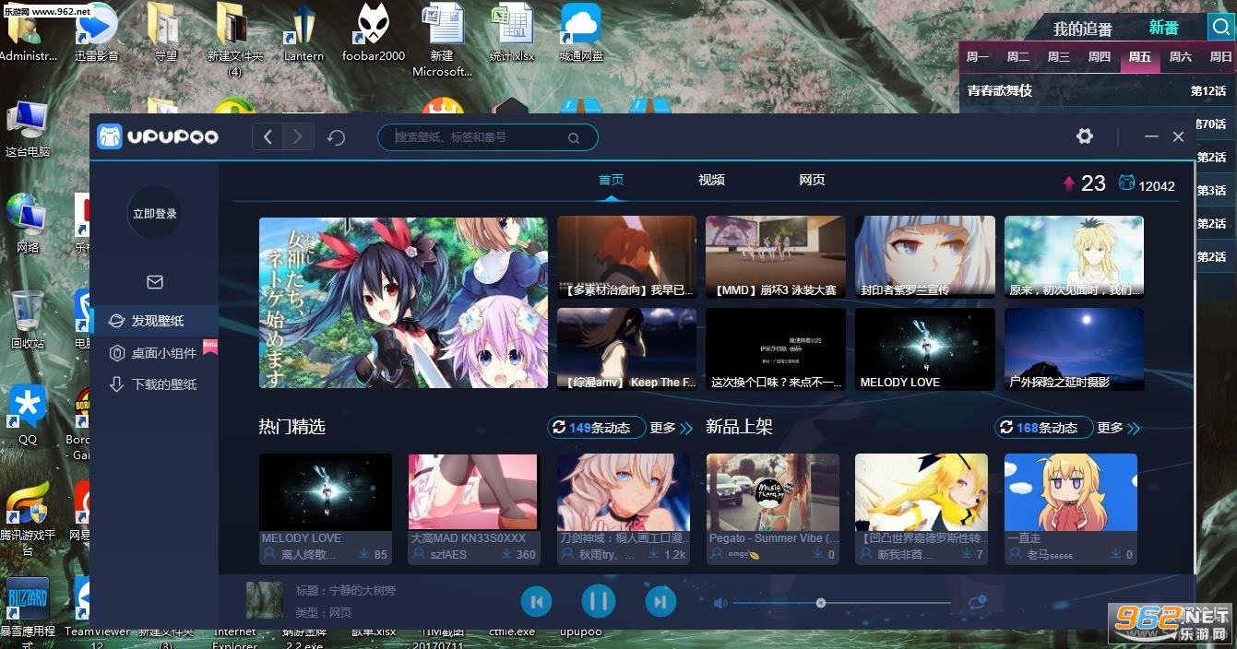The height and width of the screenshot is (649, 1237).
Task: Switch to the 网页 tab
Action: [x=812, y=180]
